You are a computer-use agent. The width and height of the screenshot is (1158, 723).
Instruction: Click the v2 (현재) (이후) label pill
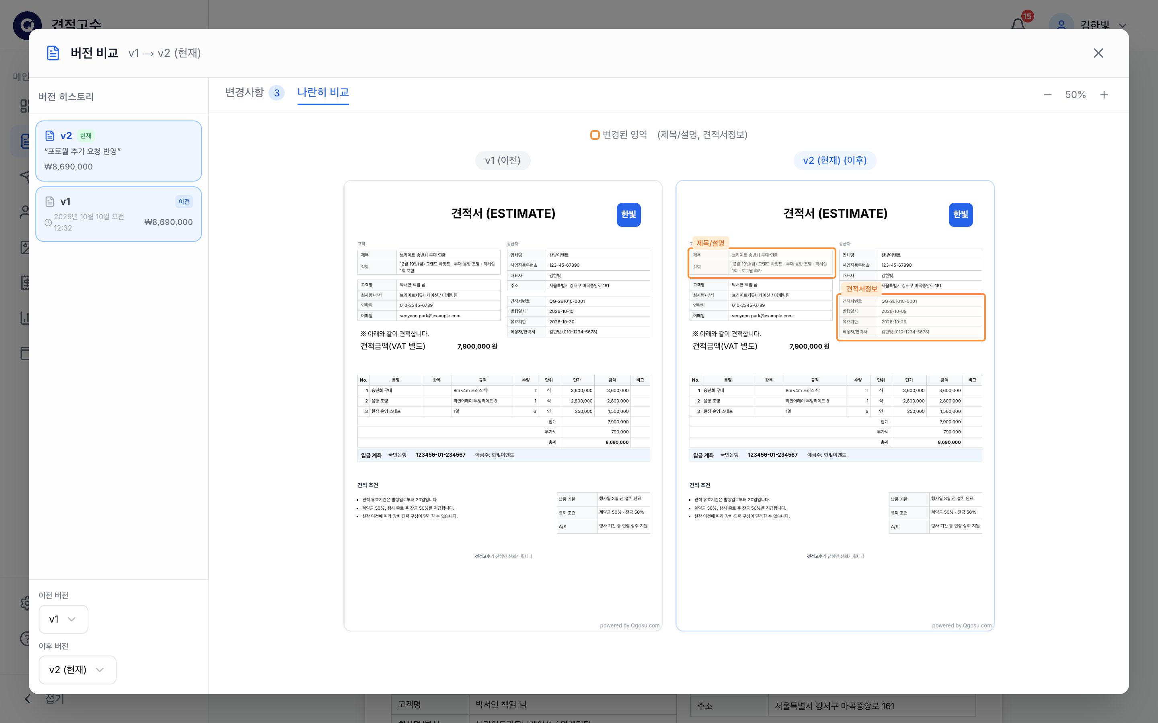click(x=835, y=160)
